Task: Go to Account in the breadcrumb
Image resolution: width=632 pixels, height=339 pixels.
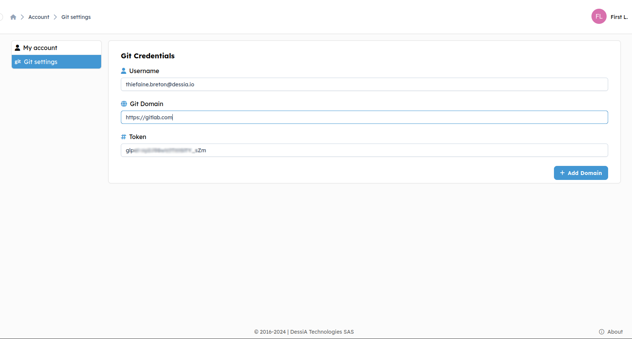Action: pyautogui.click(x=39, y=17)
